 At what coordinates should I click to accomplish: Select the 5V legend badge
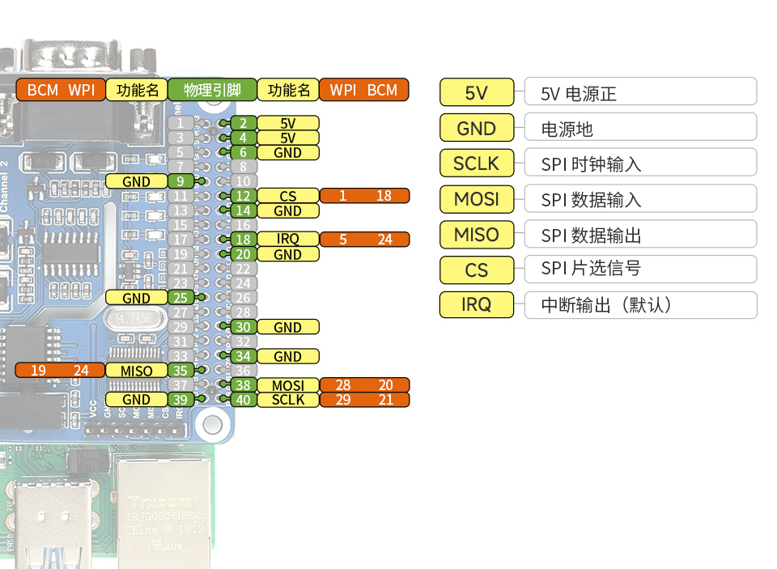click(476, 92)
